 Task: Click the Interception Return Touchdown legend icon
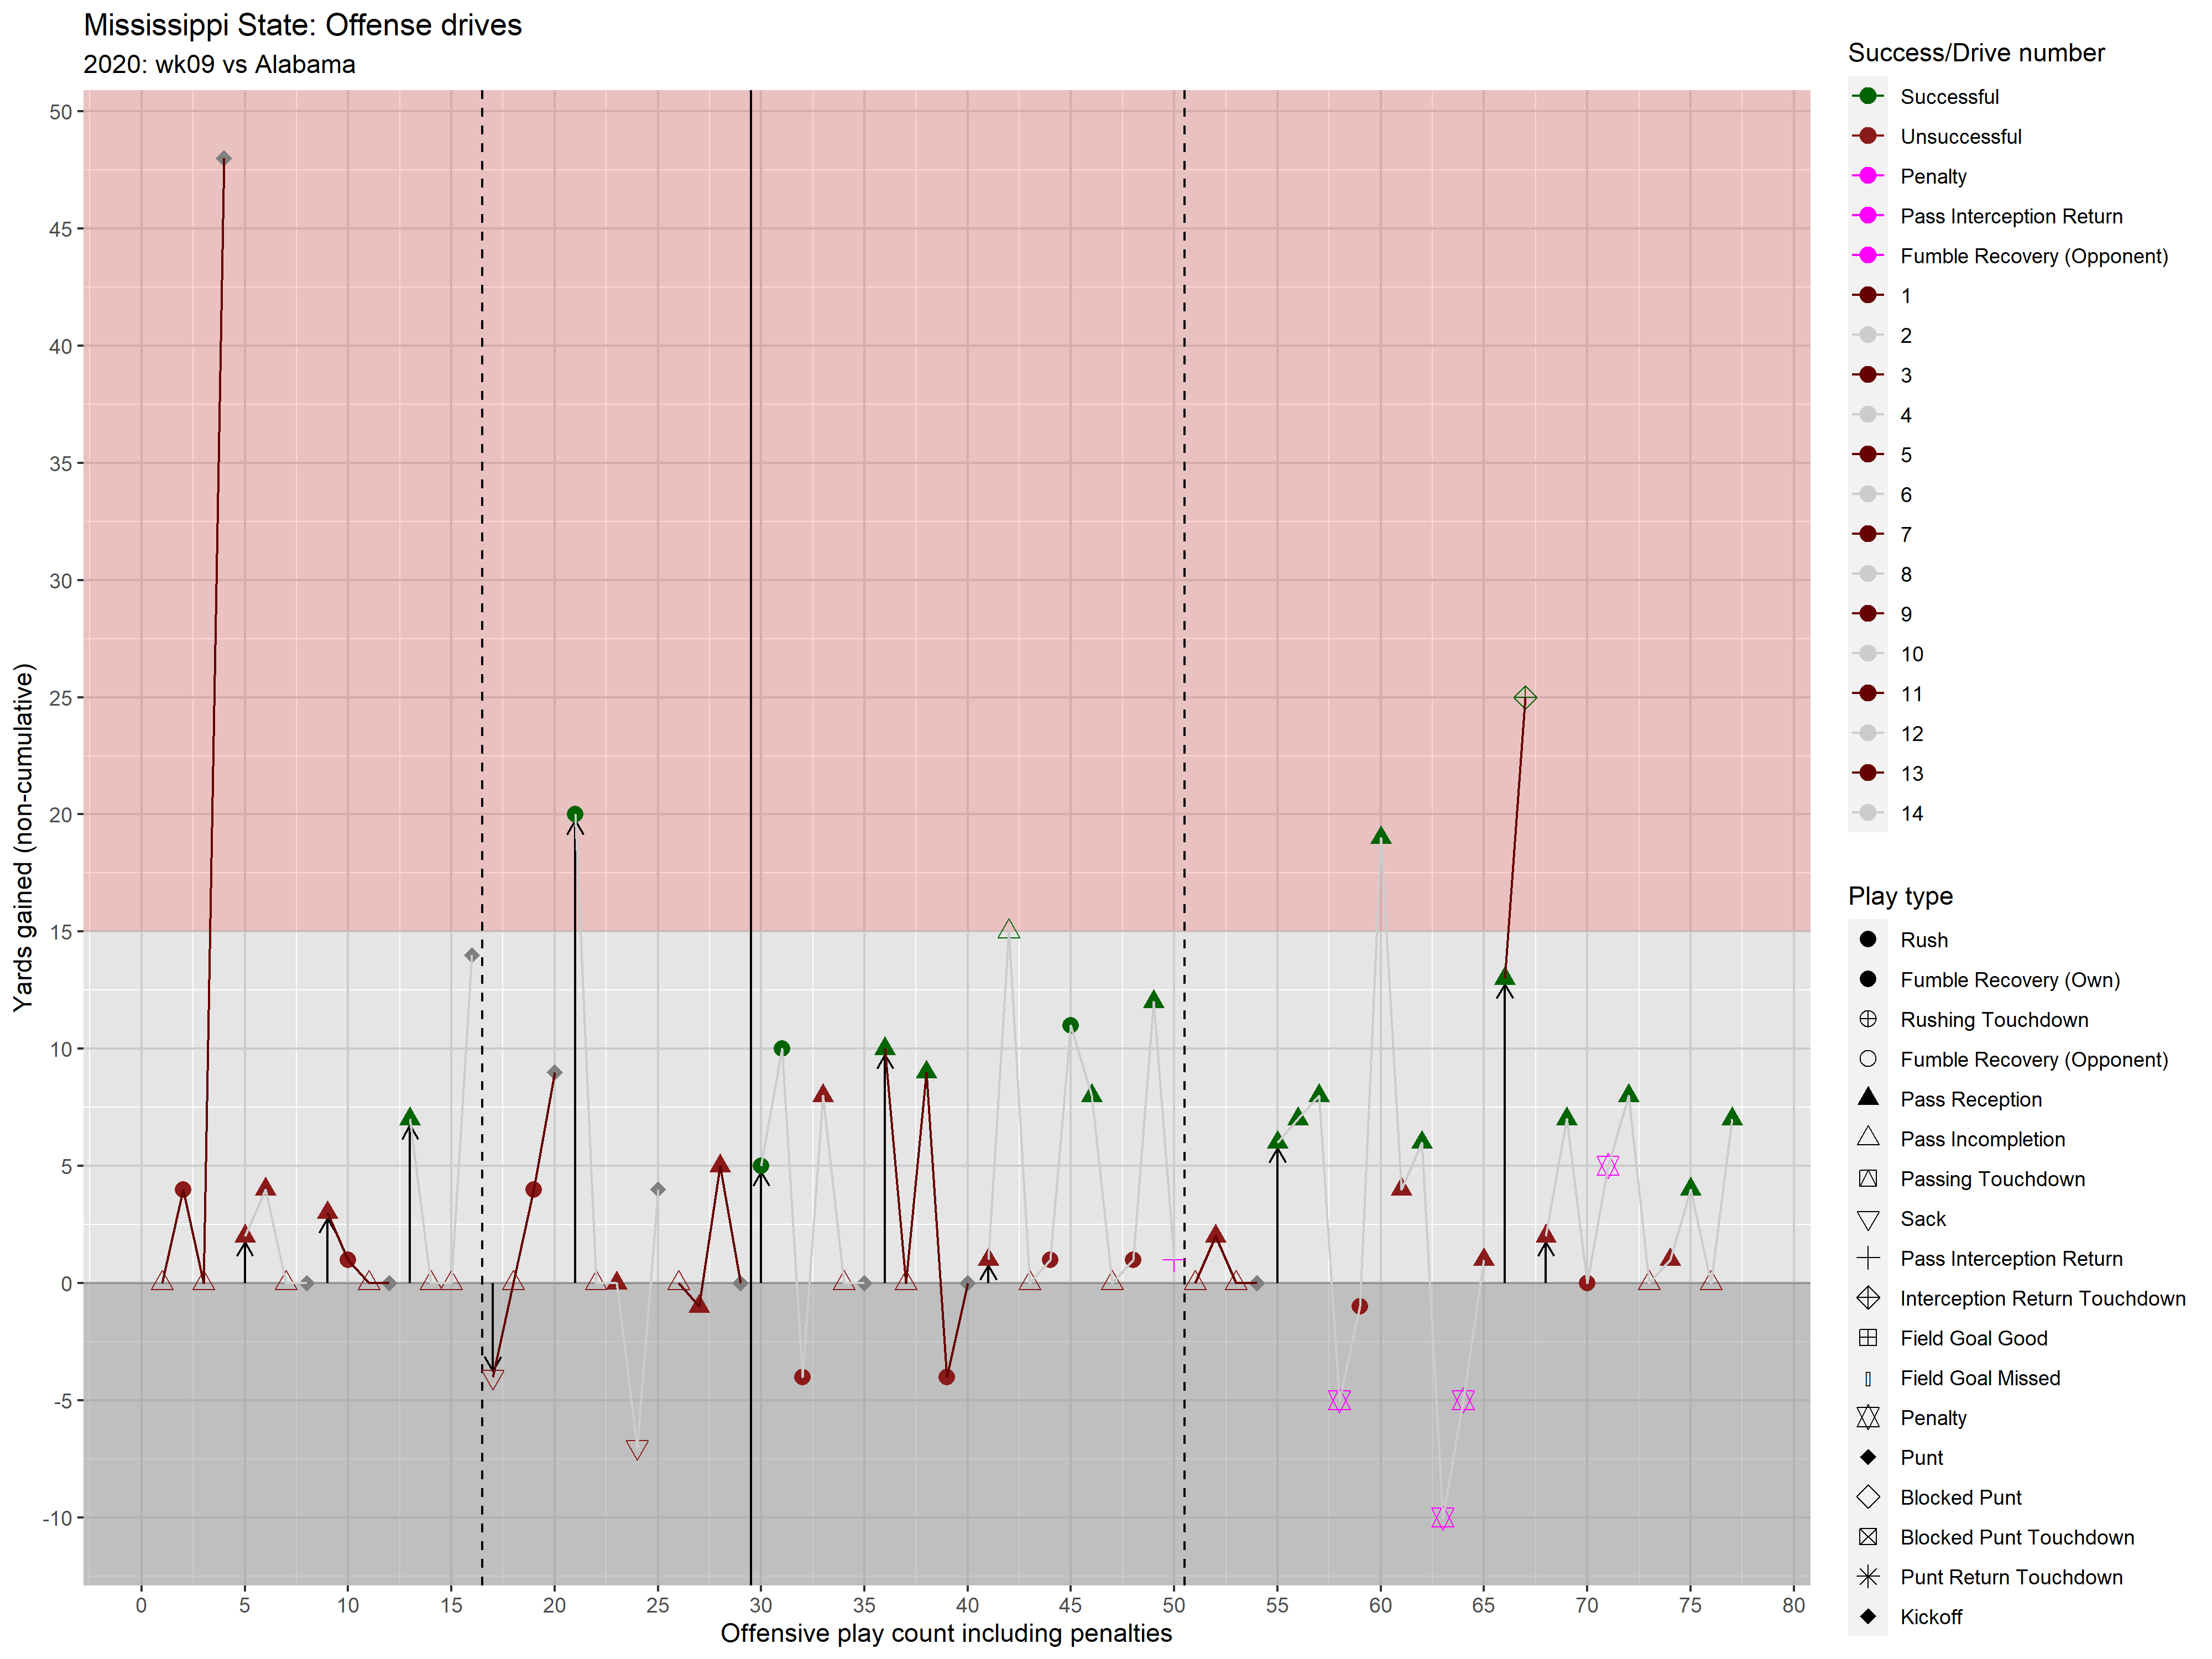(1867, 1299)
